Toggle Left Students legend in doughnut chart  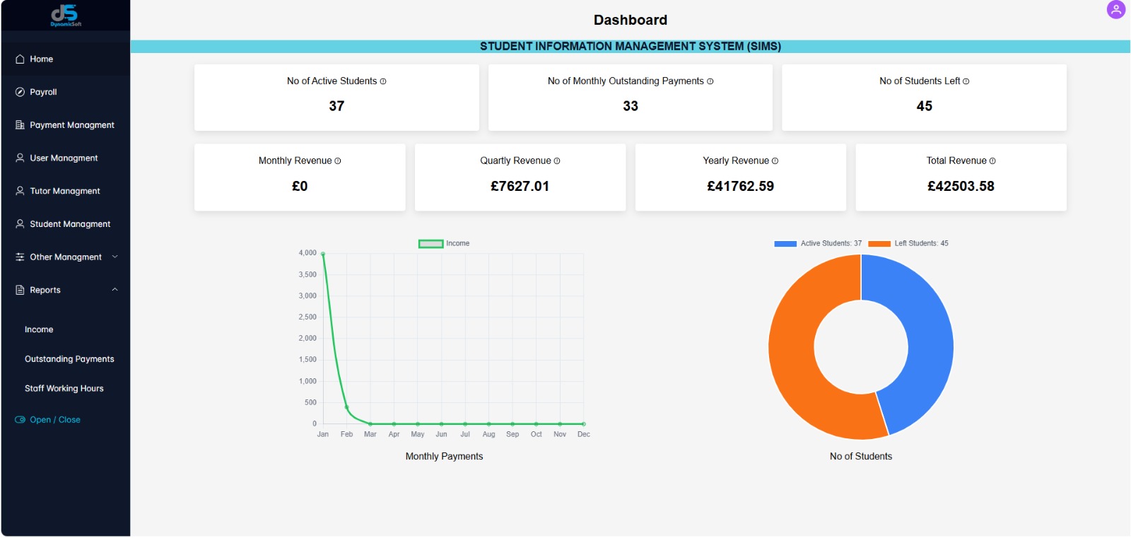pyautogui.click(x=879, y=244)
